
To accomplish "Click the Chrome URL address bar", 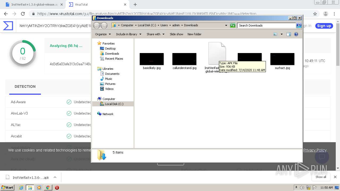I will point(170,14).
